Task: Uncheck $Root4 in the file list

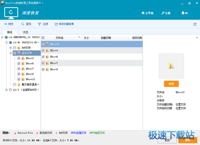Action: (43, 50)
